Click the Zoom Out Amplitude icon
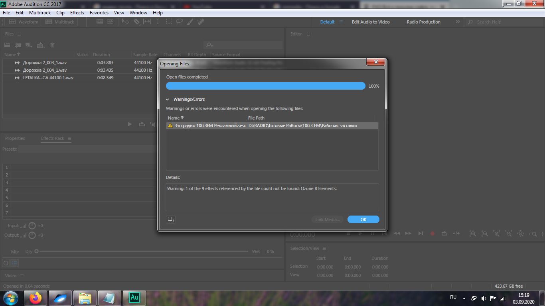Viewport: 545px width, 306px height. [484, 234]
